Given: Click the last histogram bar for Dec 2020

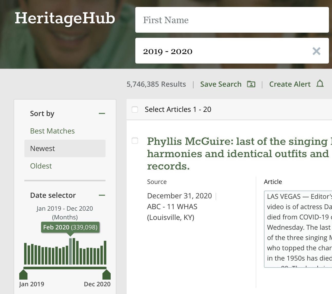Looking at the screenshot, I should (105, 253).
